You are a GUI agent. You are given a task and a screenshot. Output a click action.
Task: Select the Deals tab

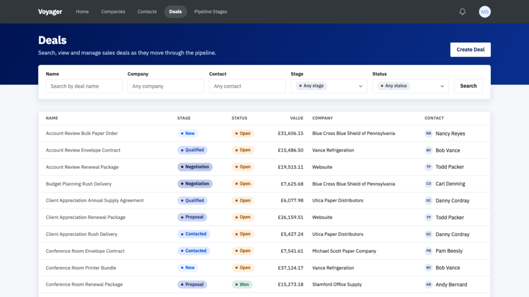[x=176, y=12]
